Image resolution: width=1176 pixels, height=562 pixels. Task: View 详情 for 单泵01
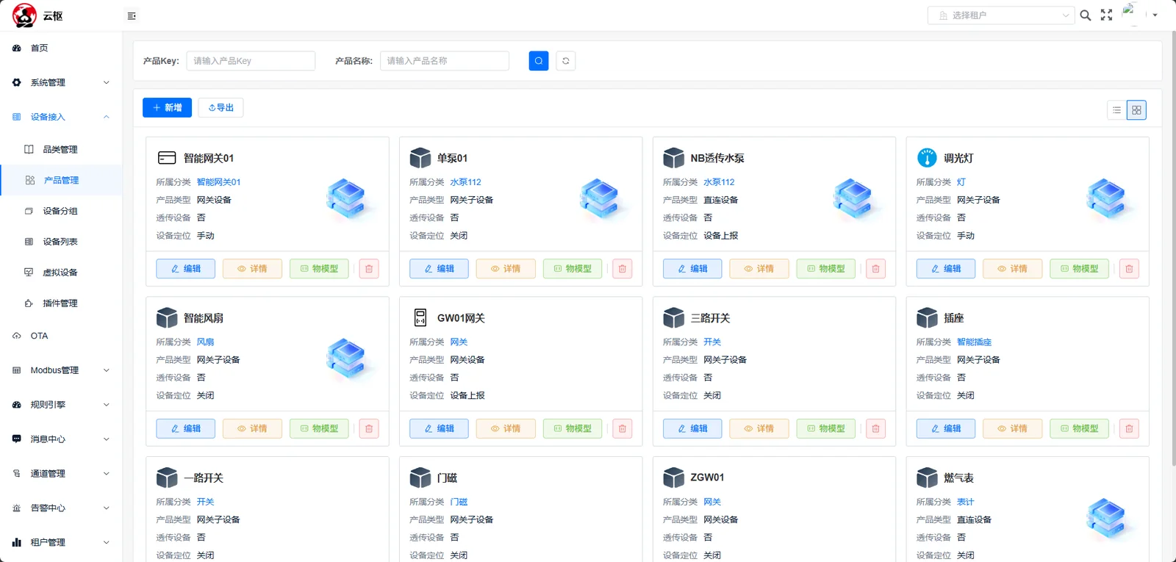pyautogui.click(x=506, y=269)
